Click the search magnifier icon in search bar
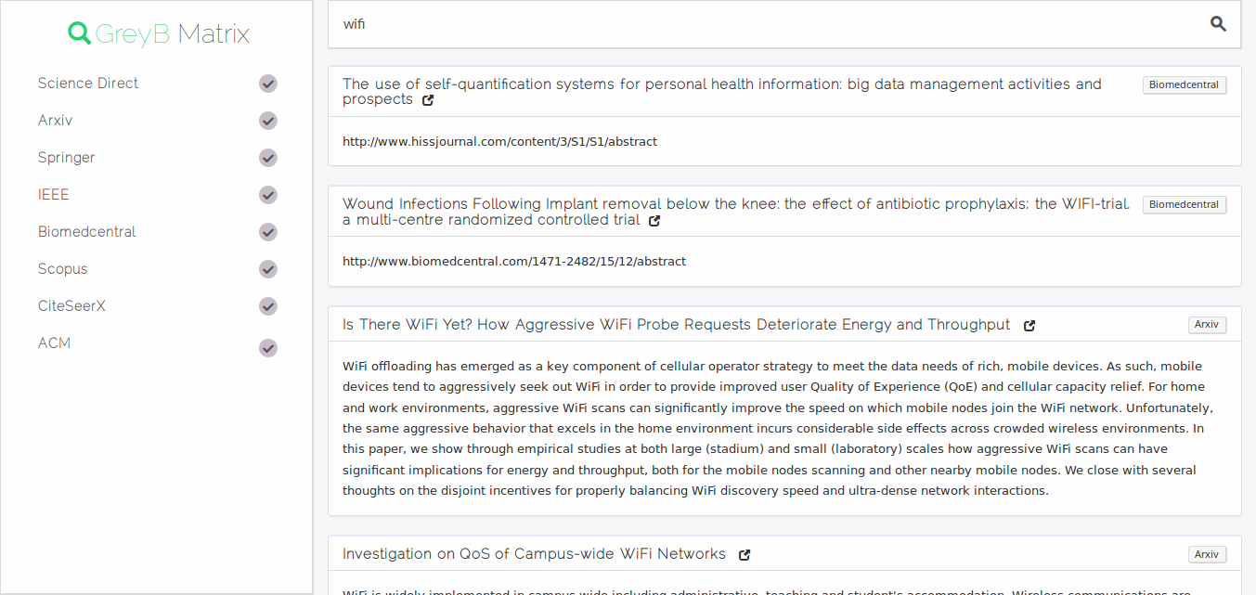The image size is (1256, 595). (x=1218, y=24)
